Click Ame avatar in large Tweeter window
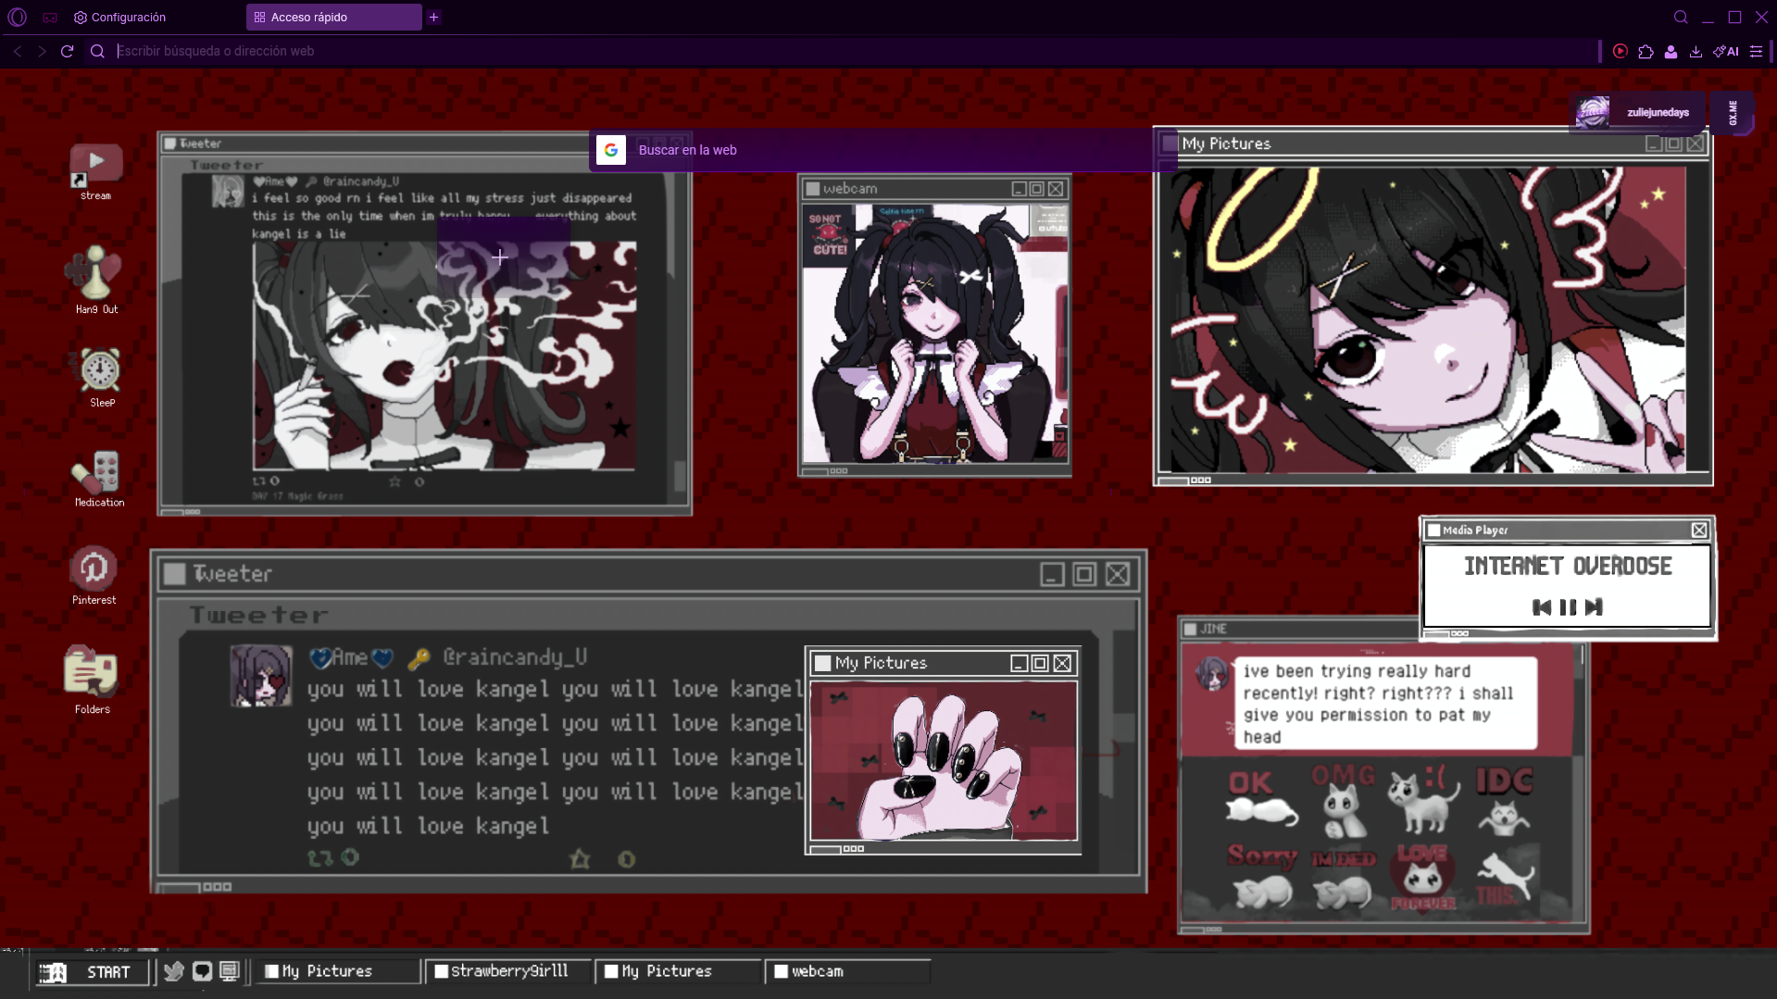 (x=261, y=675)
